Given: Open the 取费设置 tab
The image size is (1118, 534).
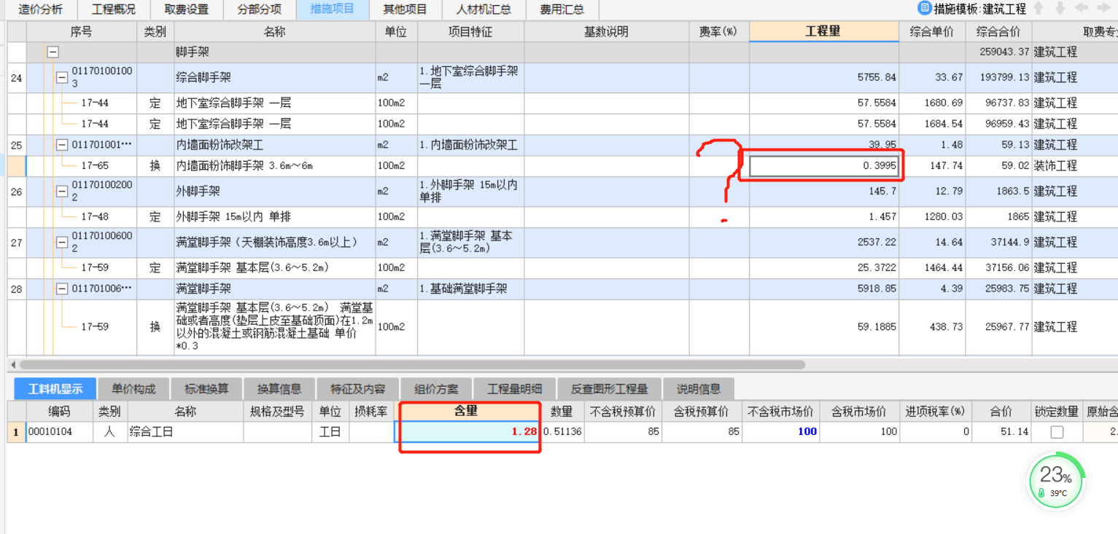Looking at the screenshot, I should pos(186,9).
